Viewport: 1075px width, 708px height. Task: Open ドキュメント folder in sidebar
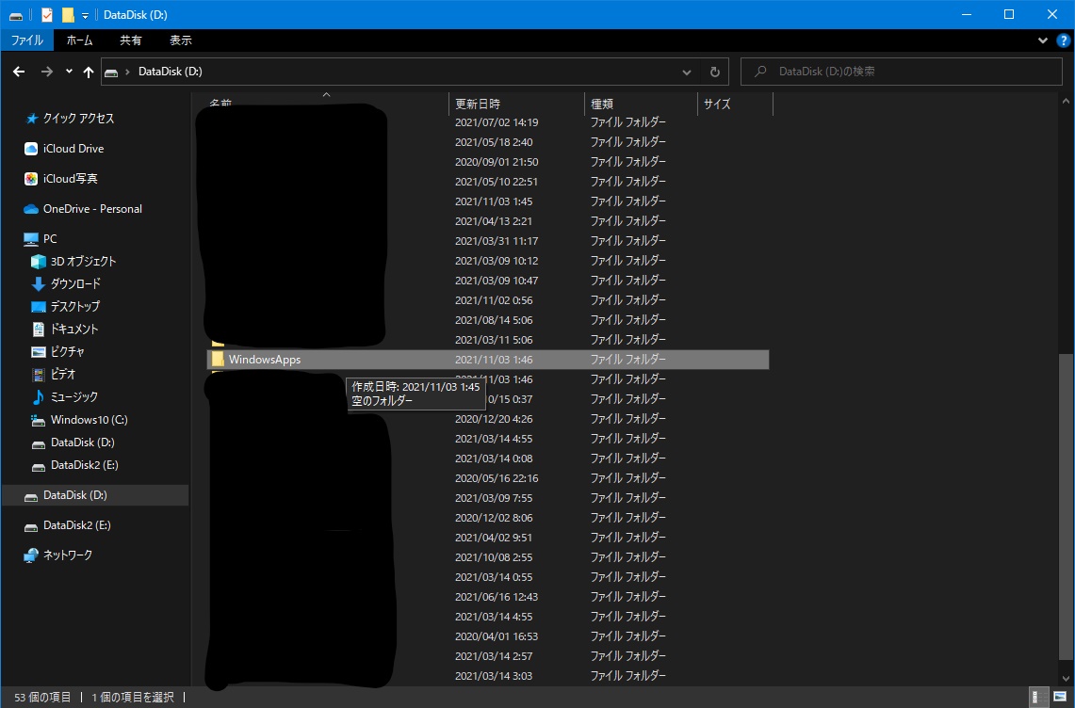pos(74,330)
